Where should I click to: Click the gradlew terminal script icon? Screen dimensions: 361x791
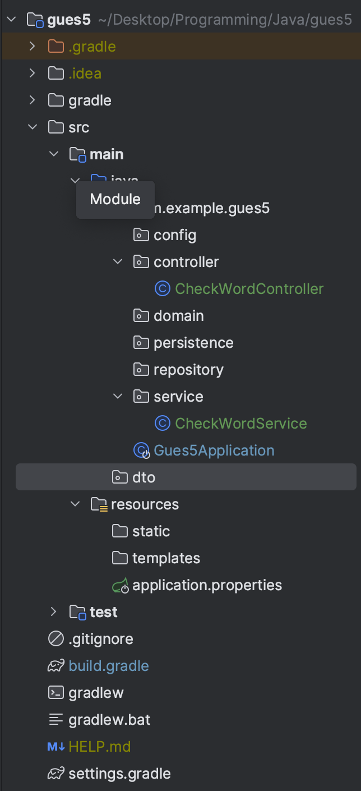[x=55, y=693]
